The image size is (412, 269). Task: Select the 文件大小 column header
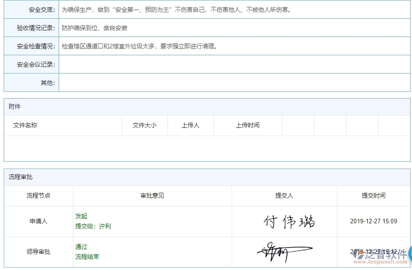click(145, 125)
